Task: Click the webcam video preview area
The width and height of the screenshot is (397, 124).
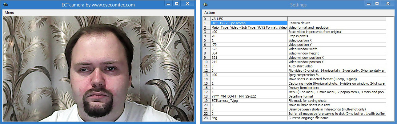Action: (98, 69)
